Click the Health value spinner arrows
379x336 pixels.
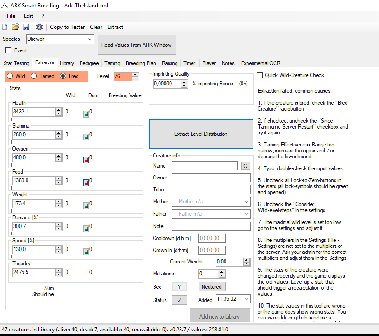click(59, 112)
